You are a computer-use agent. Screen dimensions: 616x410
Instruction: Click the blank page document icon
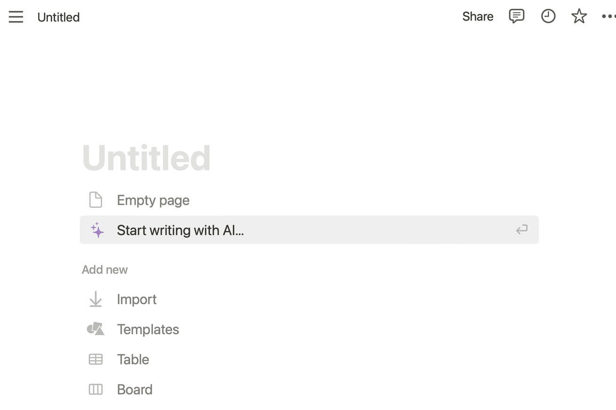tap(95, 200)
